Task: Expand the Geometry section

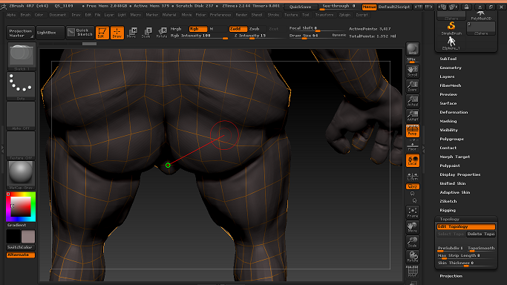Action: (x=451, y=68)
